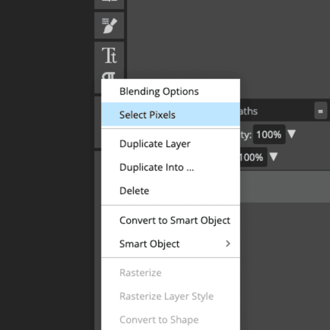Choose Duplicate Layer
The image size is (330, 330).
[x=155, y=144]
